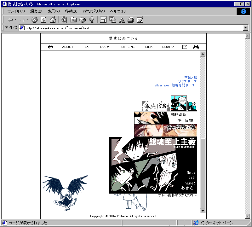Go back with the Back arrow button
The image size is (252, 227).
point(10,20)
